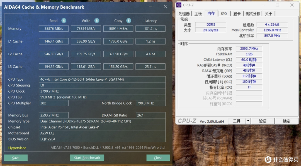
Task: Click the Memory Copy value 50914 MB/s
Action: coord(118,29)
